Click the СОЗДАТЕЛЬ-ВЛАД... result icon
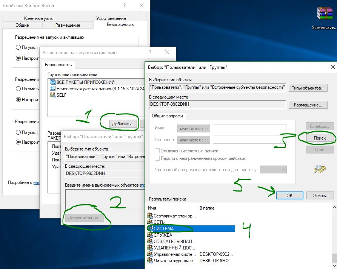The width and height of the screenshot is (337, 269). click(x=150, y=242)
